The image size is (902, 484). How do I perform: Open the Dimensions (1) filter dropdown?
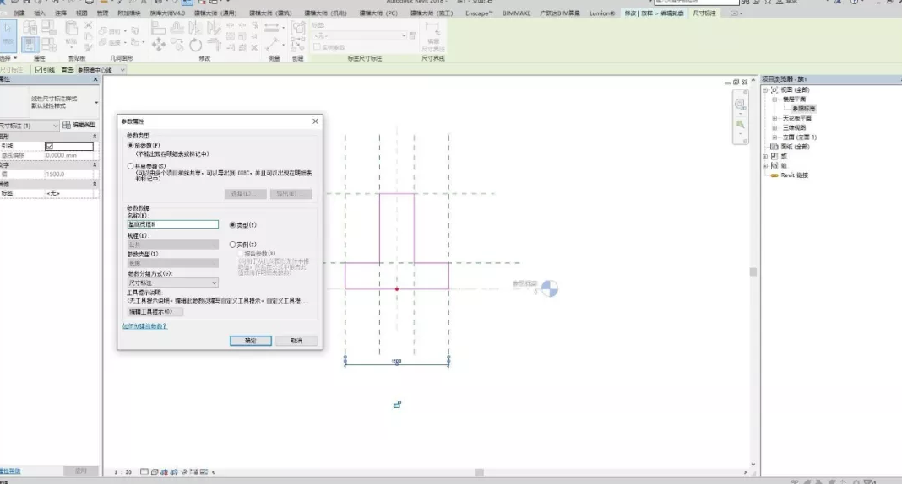click(x=30, y=126)
